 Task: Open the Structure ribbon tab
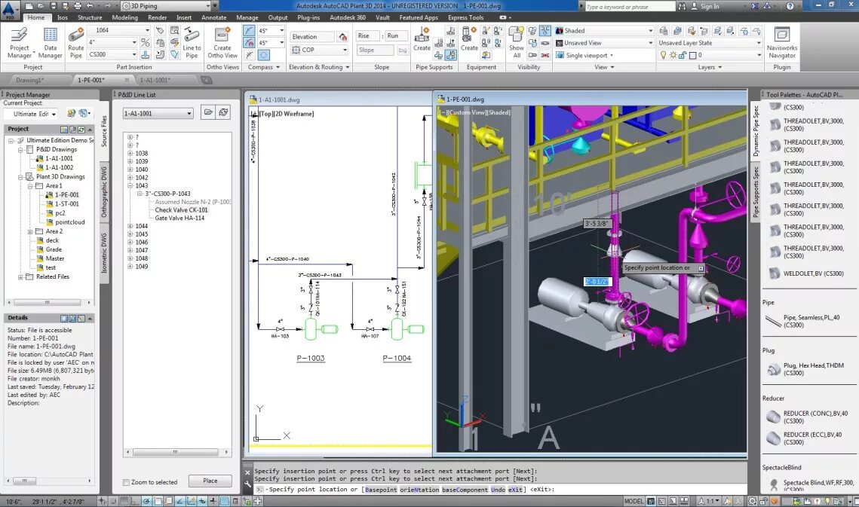[x=90, y=17]
